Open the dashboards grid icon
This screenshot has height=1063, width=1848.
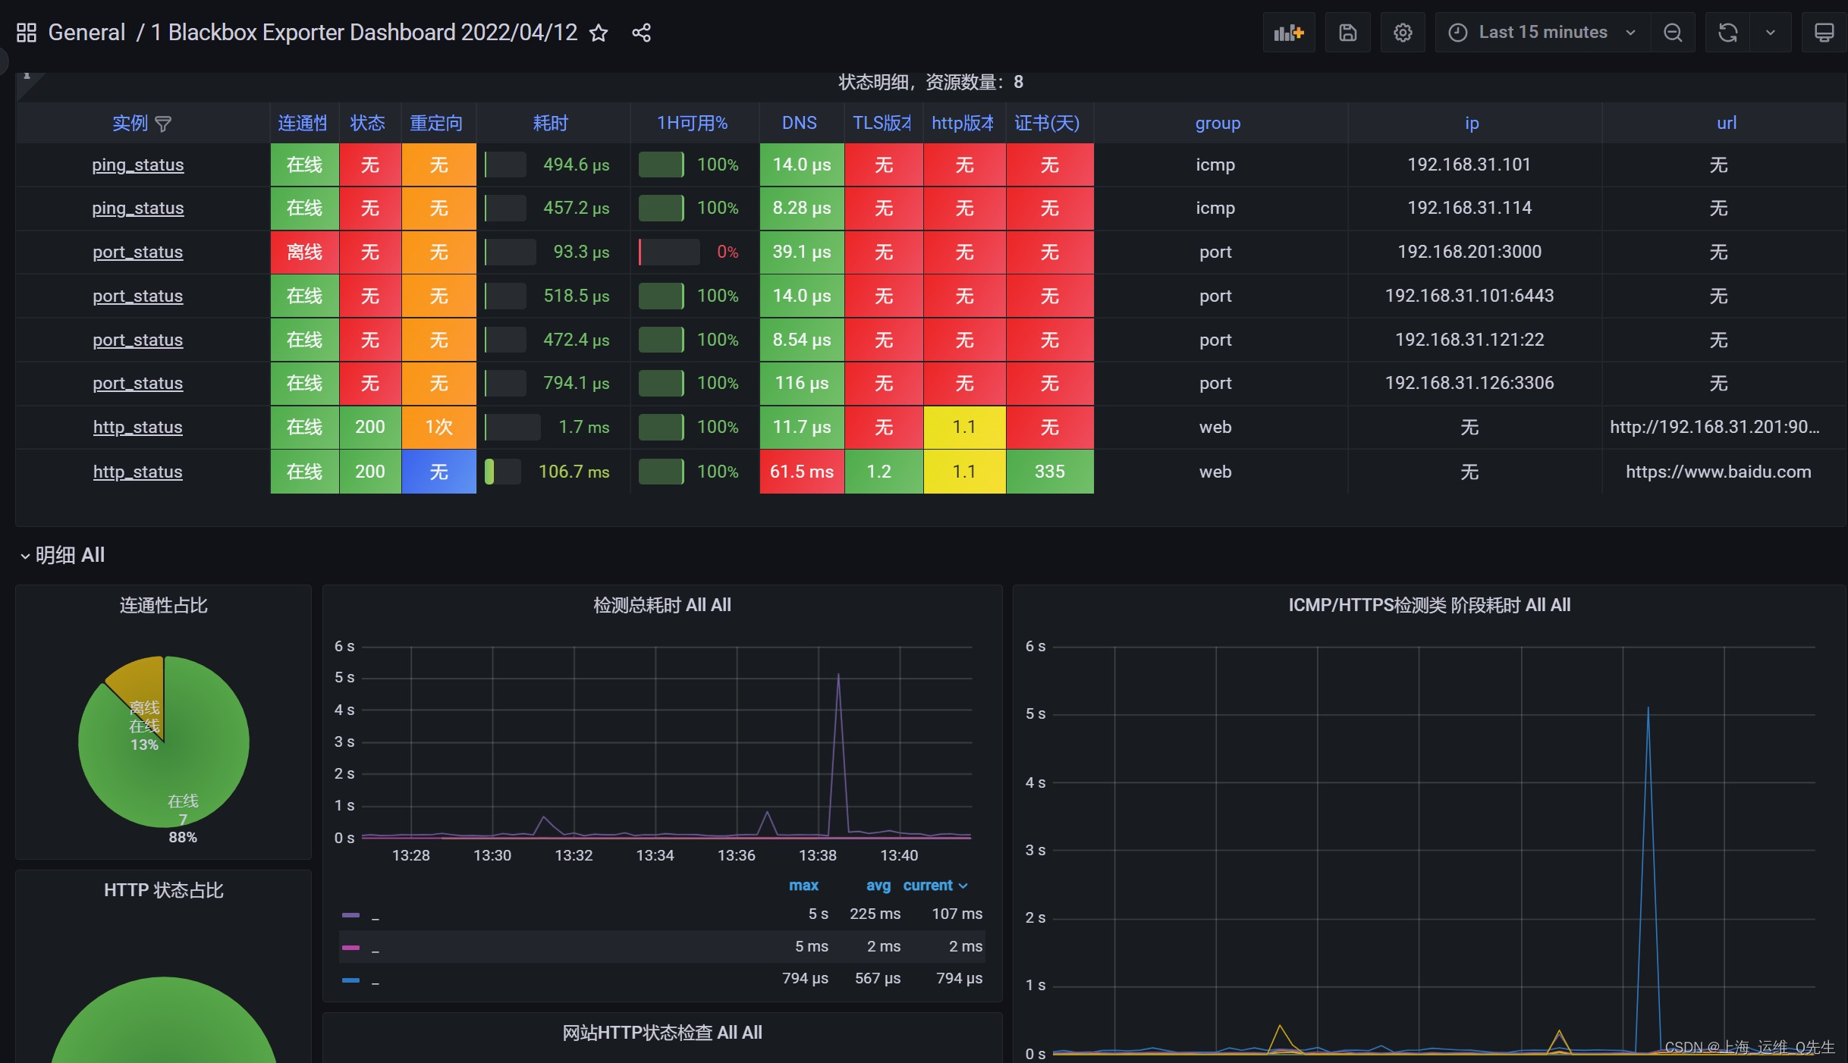pyautogui.click(x=27, y=33)
